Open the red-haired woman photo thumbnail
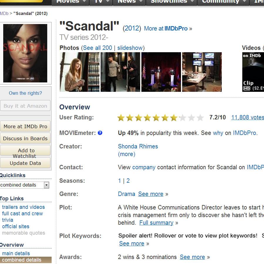The width and height of the screenshot is (264, 264). point(79,72)
